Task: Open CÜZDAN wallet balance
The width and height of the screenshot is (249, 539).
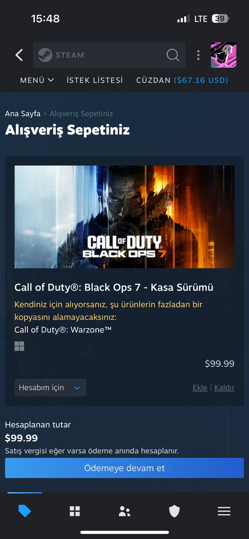Action: [182, 80]
